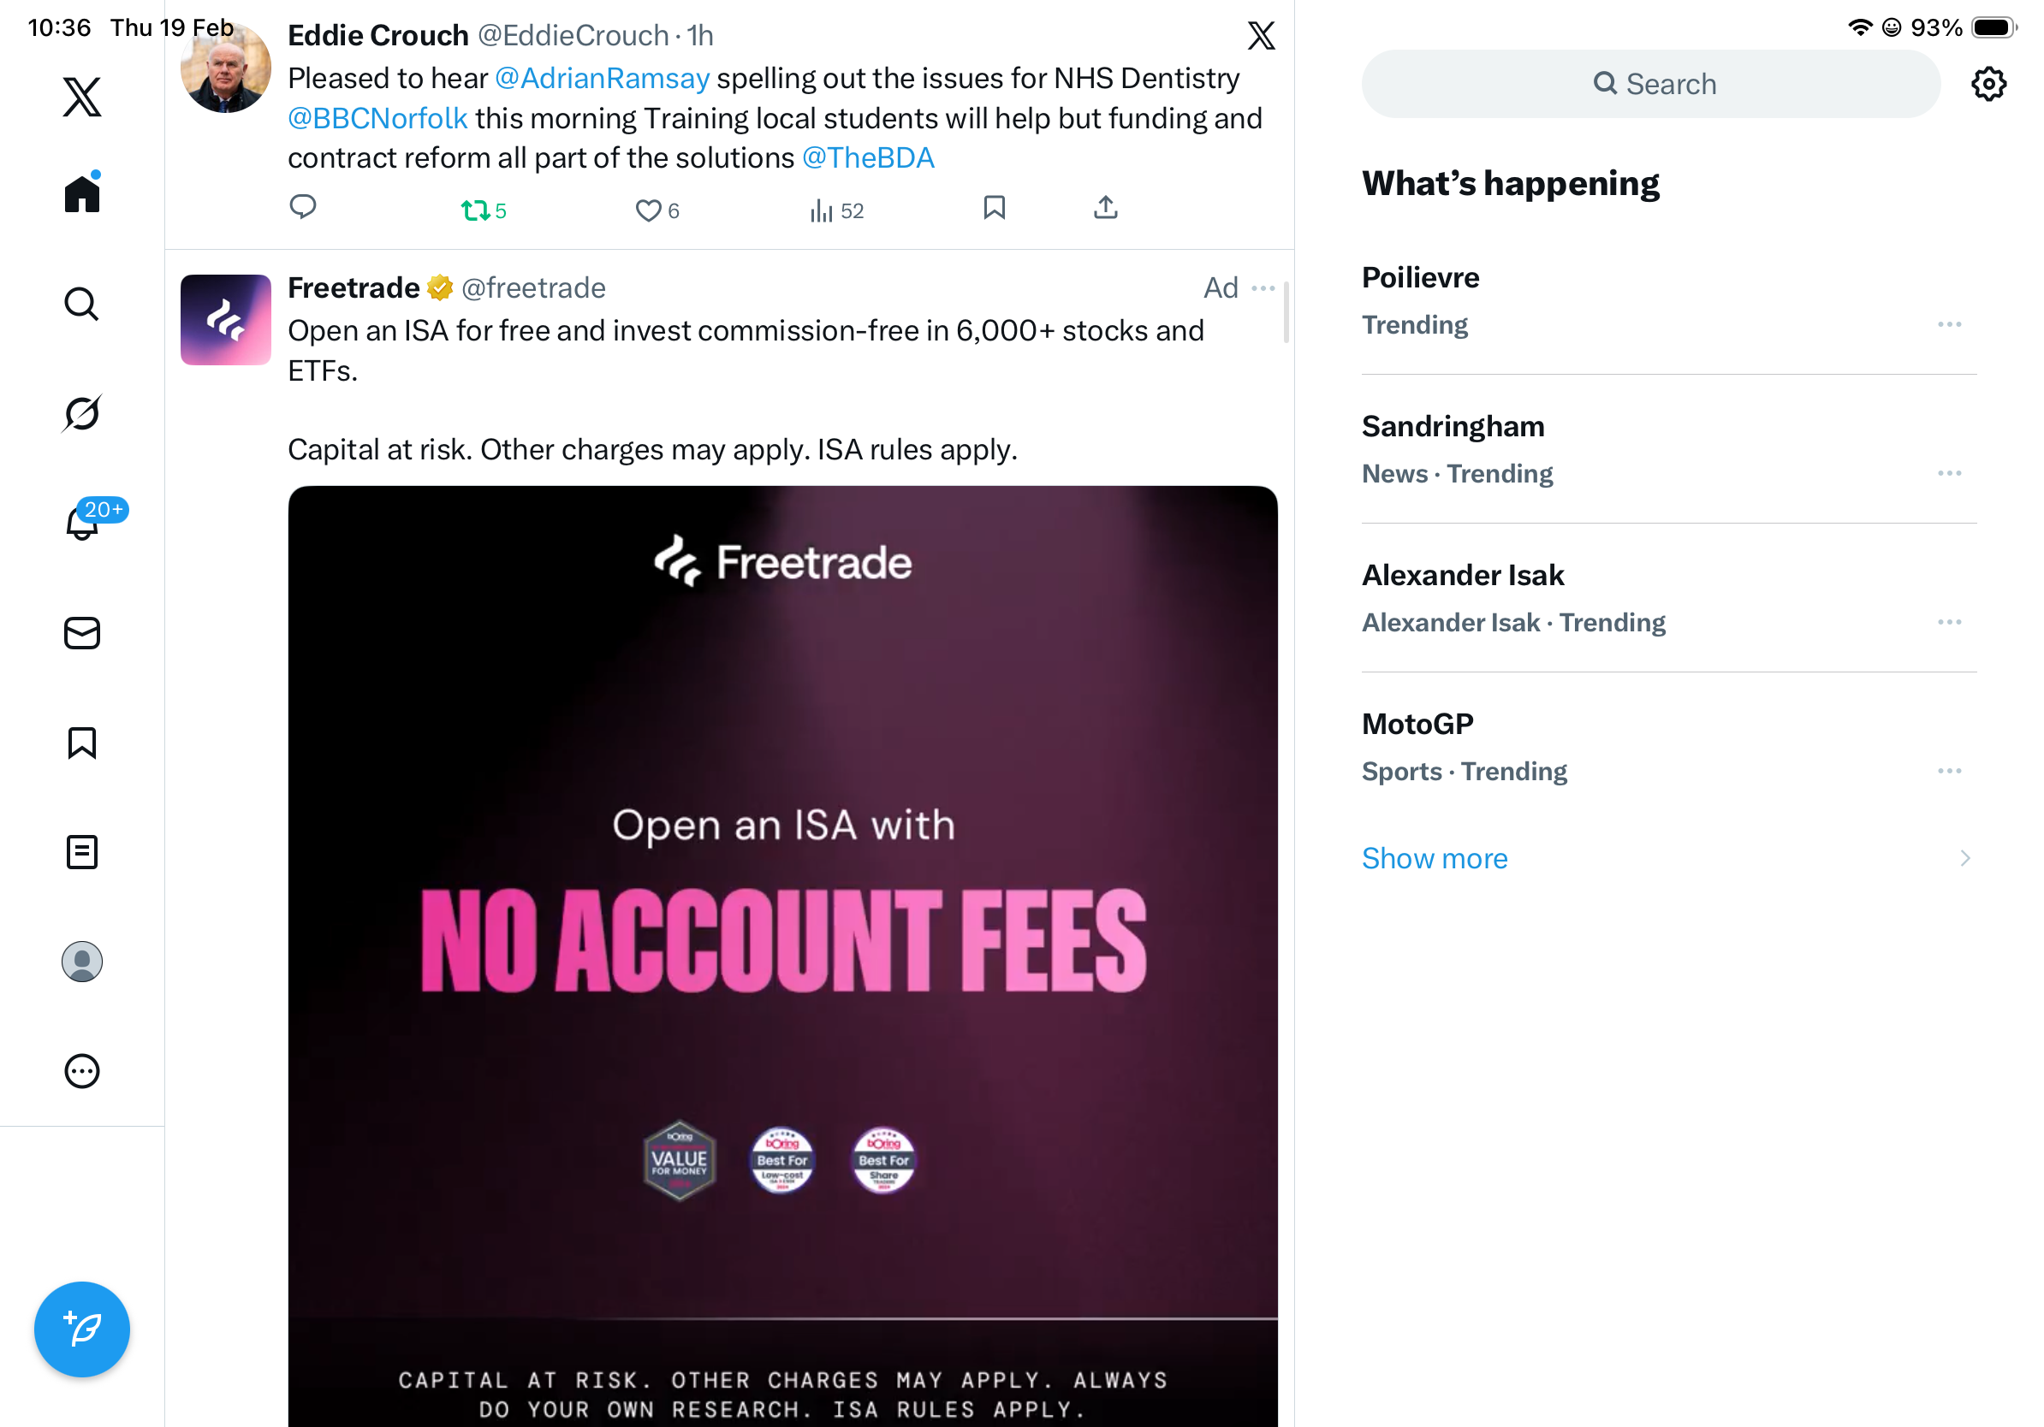The width and height of the screenshot is (2044, 1427).
Task: Like Eddie Crouch's post
Action: (x=648, y=210)
